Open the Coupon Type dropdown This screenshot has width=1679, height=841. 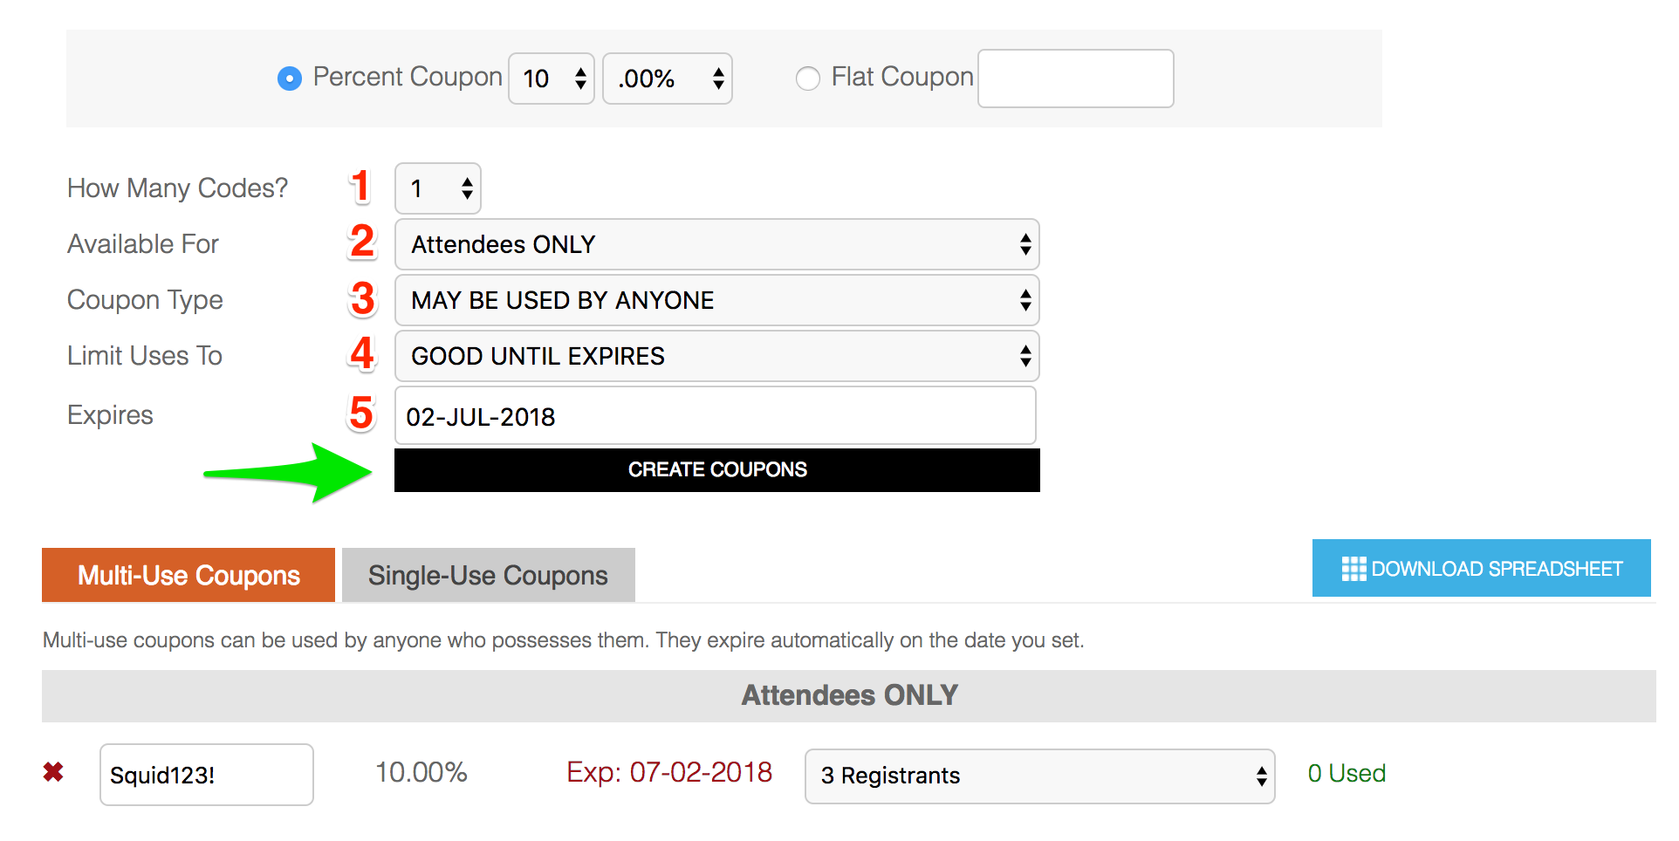[x=717, y=300]
